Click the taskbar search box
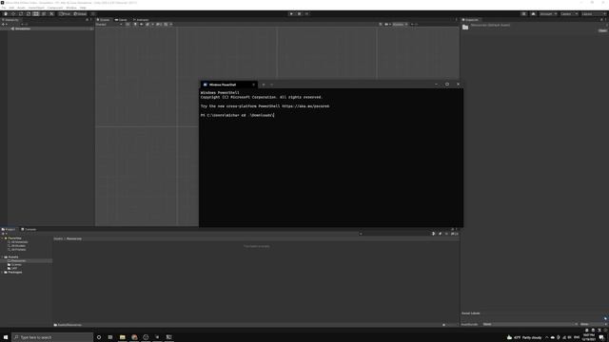The height and width of the screenshot is (342, 609). (x=52, y=337)
